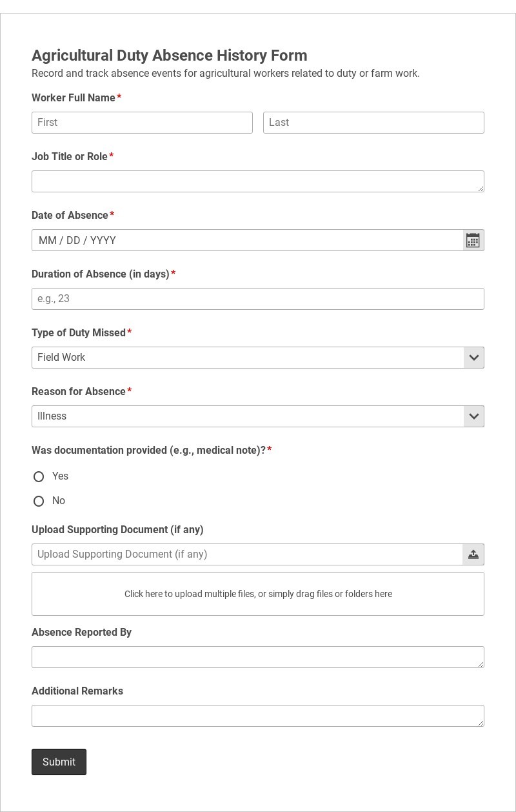
Task: Click the multiple files drag-and-drop area
Action: pos(258,594)
